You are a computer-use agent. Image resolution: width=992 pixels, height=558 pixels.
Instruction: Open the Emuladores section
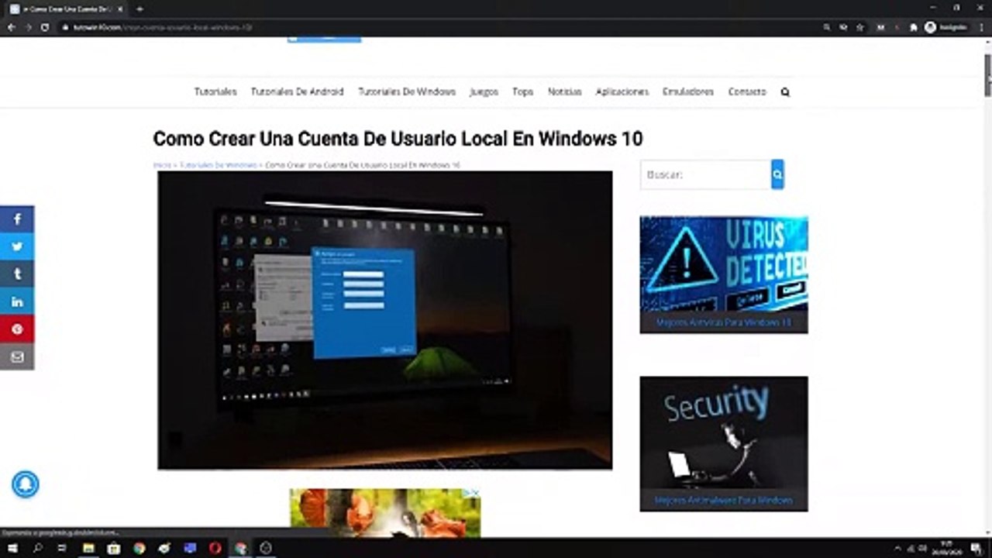click(x=687, y=91)
